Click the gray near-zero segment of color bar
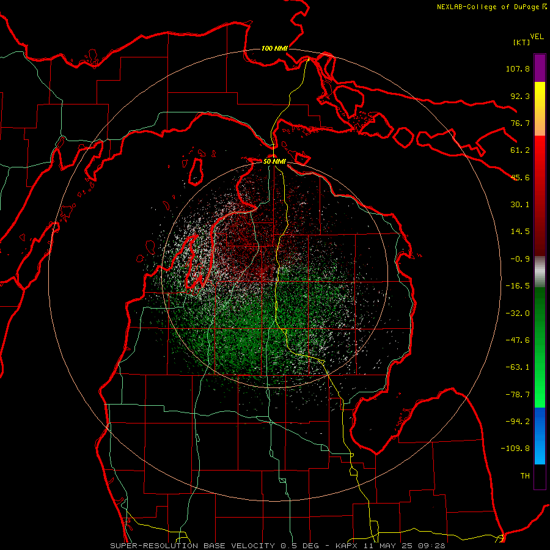This screenshot has width=550, height=550. [x=540, y=271]
